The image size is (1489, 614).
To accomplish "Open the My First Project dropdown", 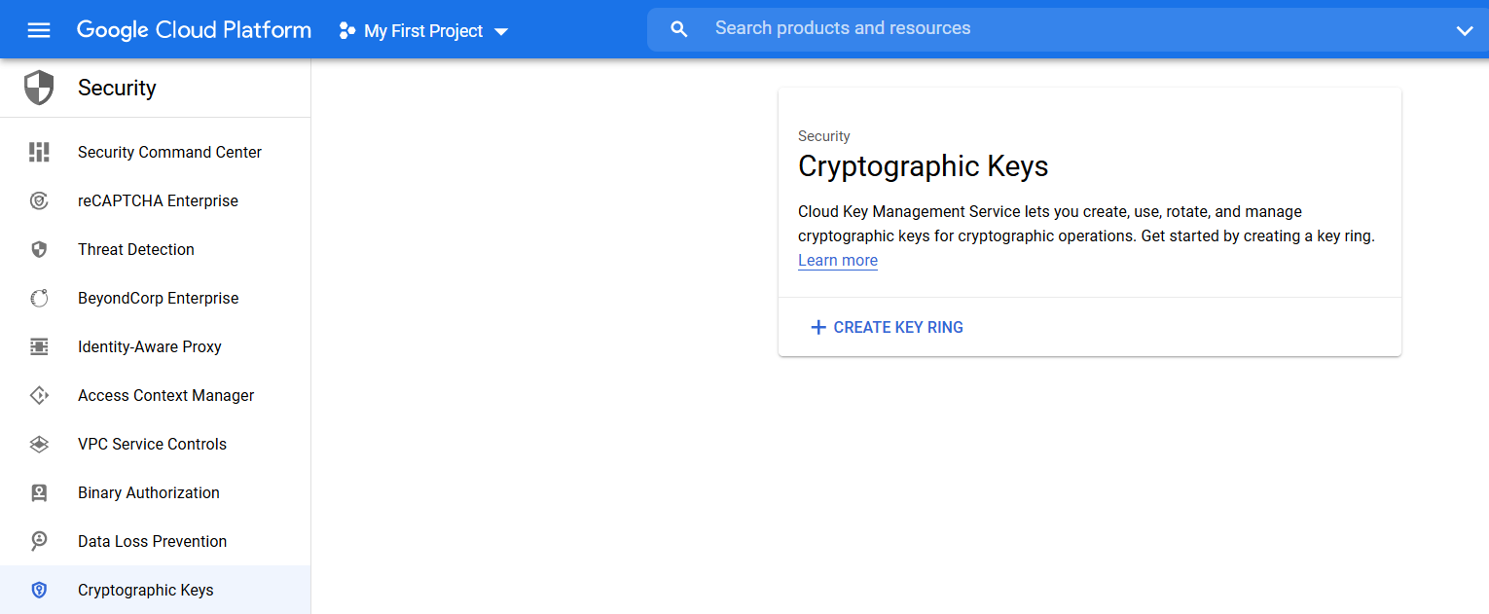I will (x=423, y=31).
